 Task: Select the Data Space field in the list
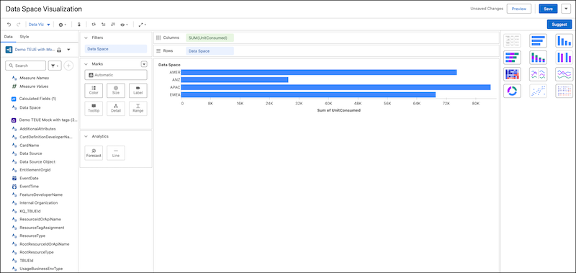pos(30,107)
